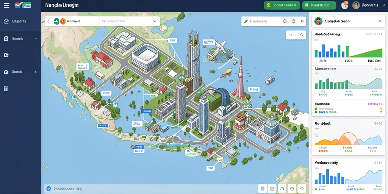
Task: Click first grey round icon in map toolbar
Action: (285, 22)
